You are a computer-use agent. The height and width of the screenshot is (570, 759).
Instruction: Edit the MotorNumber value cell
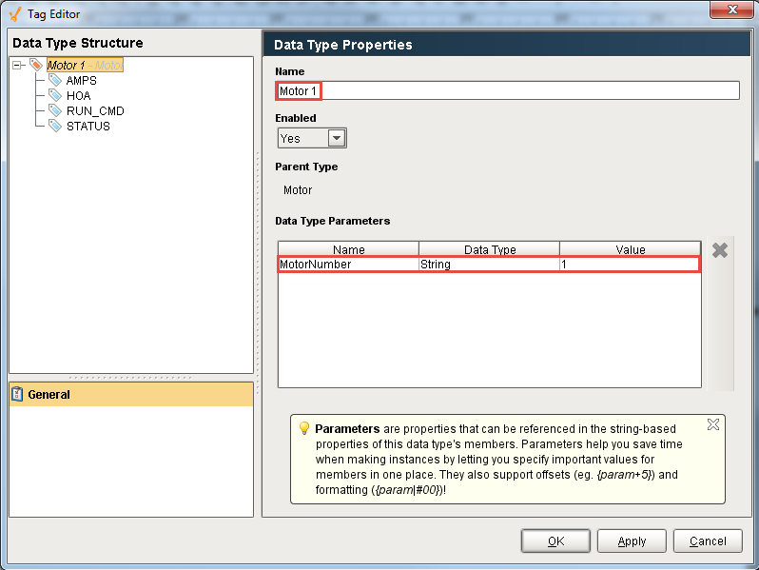pos(629,265)
